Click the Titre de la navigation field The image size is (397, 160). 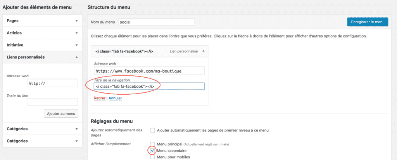tap(149, 86)
